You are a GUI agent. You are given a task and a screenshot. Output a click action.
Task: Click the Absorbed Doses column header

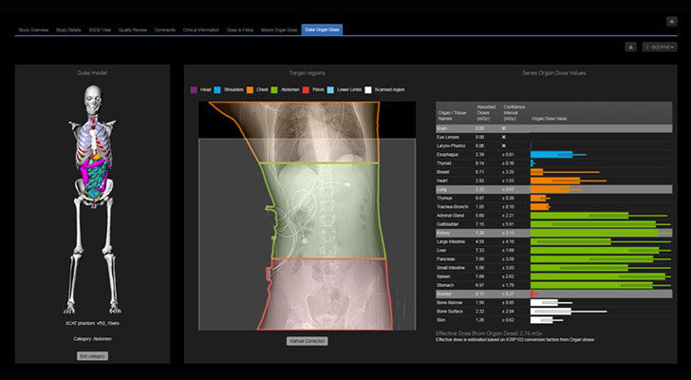pyautogui.click(x=486, y=113)
